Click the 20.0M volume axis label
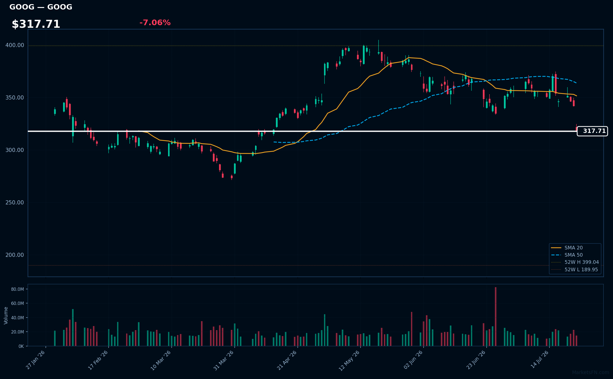The width and height of the screenshot is (613, 379). click(17, 332)
